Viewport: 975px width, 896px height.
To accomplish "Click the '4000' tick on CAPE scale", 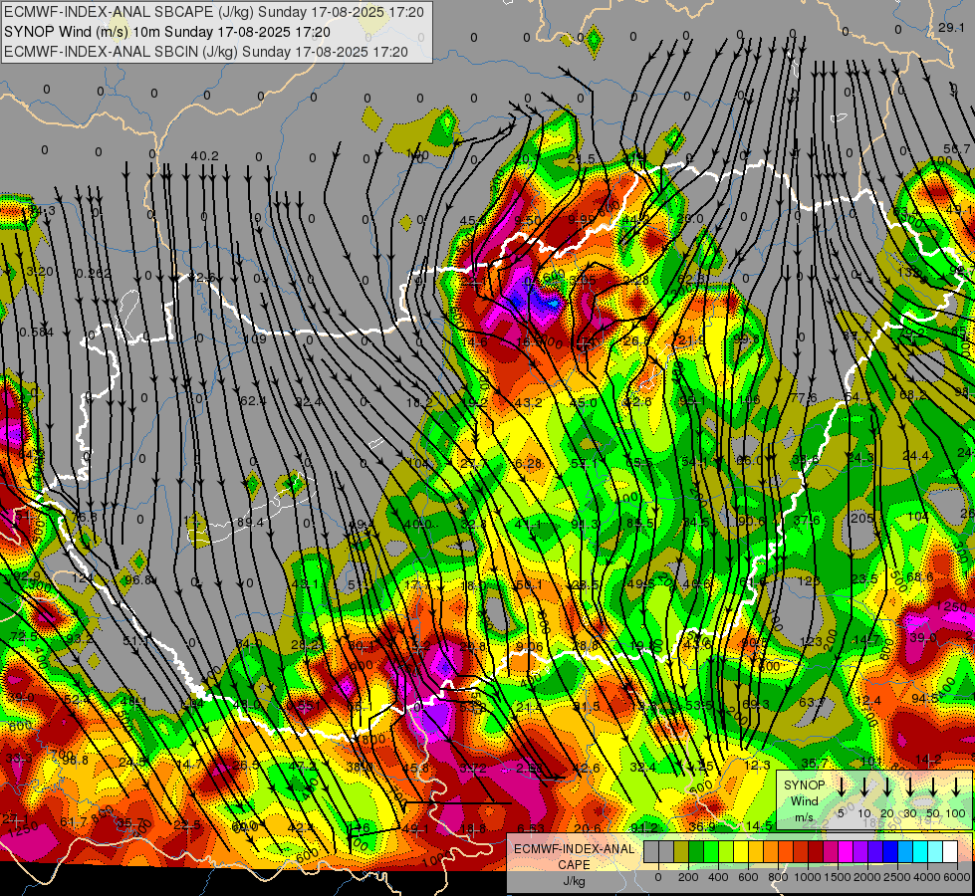I will click(926, 877).
